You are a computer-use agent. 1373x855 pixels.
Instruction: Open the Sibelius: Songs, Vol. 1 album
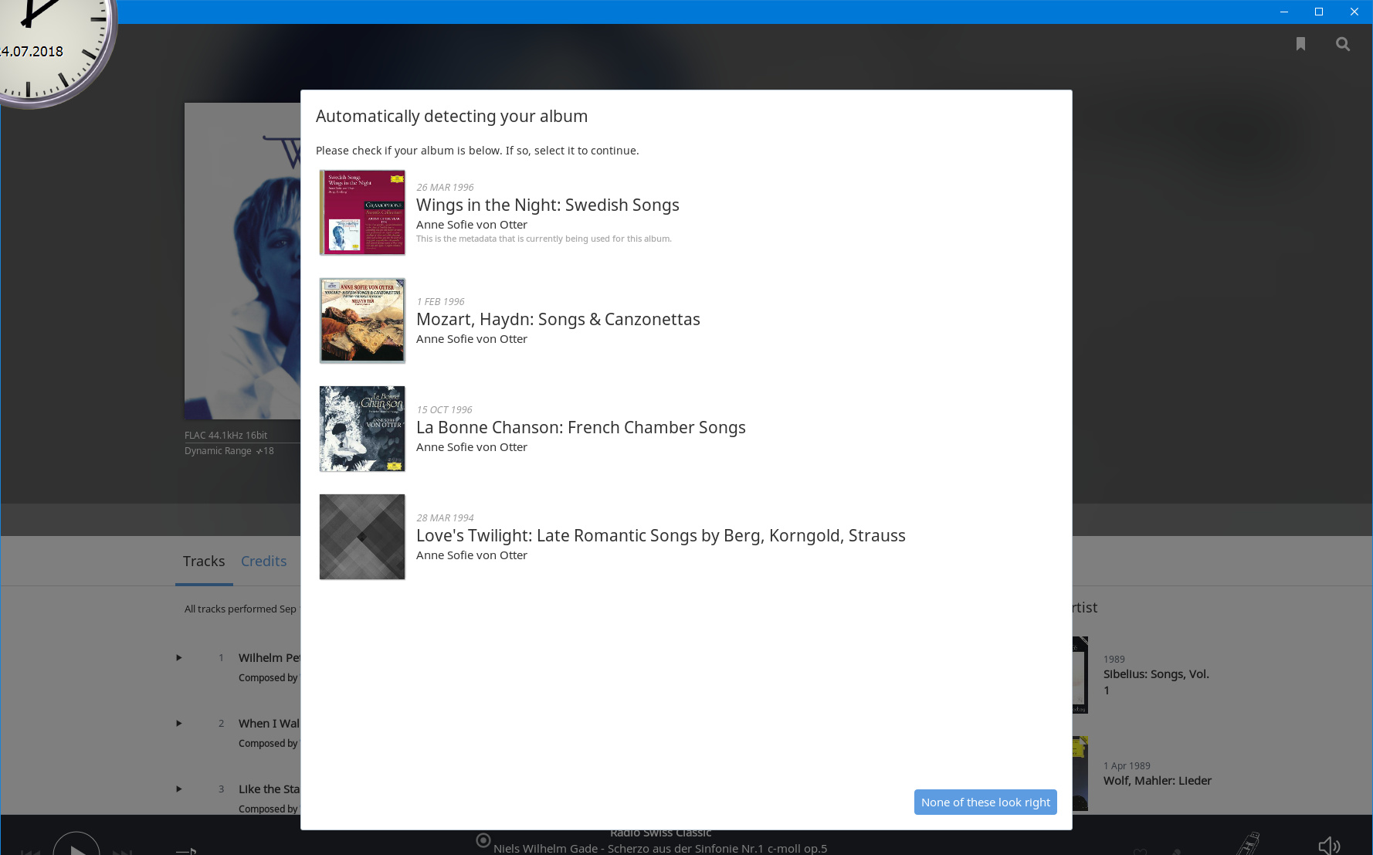coord(1156,682)
